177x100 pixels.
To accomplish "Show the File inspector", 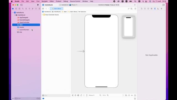I will [x=142, y=9].
